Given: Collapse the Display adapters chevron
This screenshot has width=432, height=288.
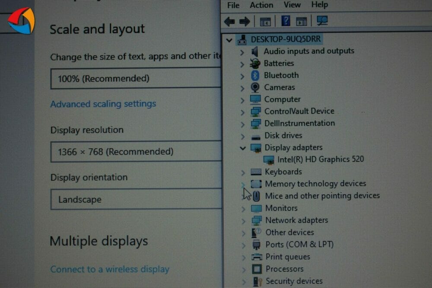Looking at the screenshot, I should [x=243, y=149].
